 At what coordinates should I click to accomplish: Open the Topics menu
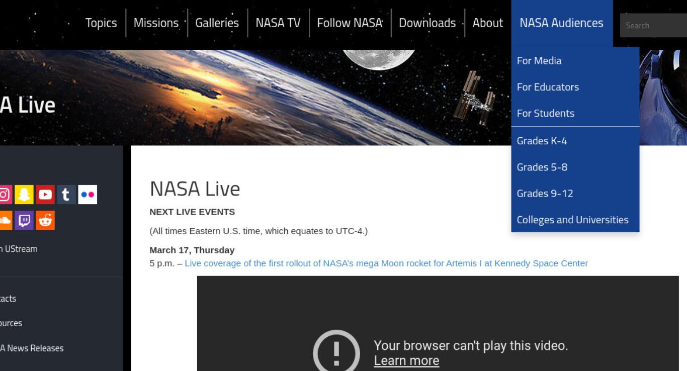(101, 23)
